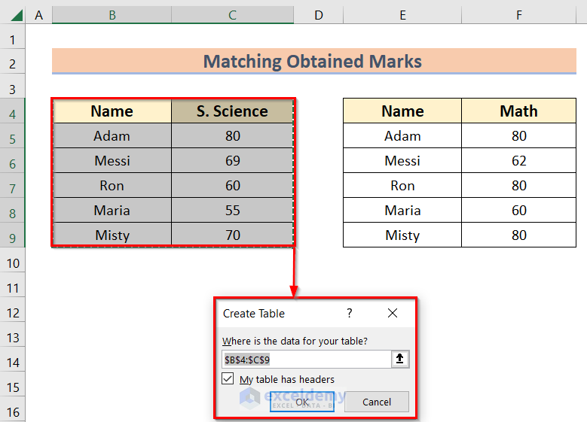Toggle My table has headers checkbox
Image resolution: width=587 pixels, height=422 pixels.
point(228,379)
